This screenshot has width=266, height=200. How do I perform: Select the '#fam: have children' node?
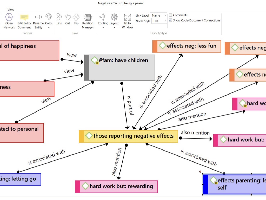click(122, 68)
